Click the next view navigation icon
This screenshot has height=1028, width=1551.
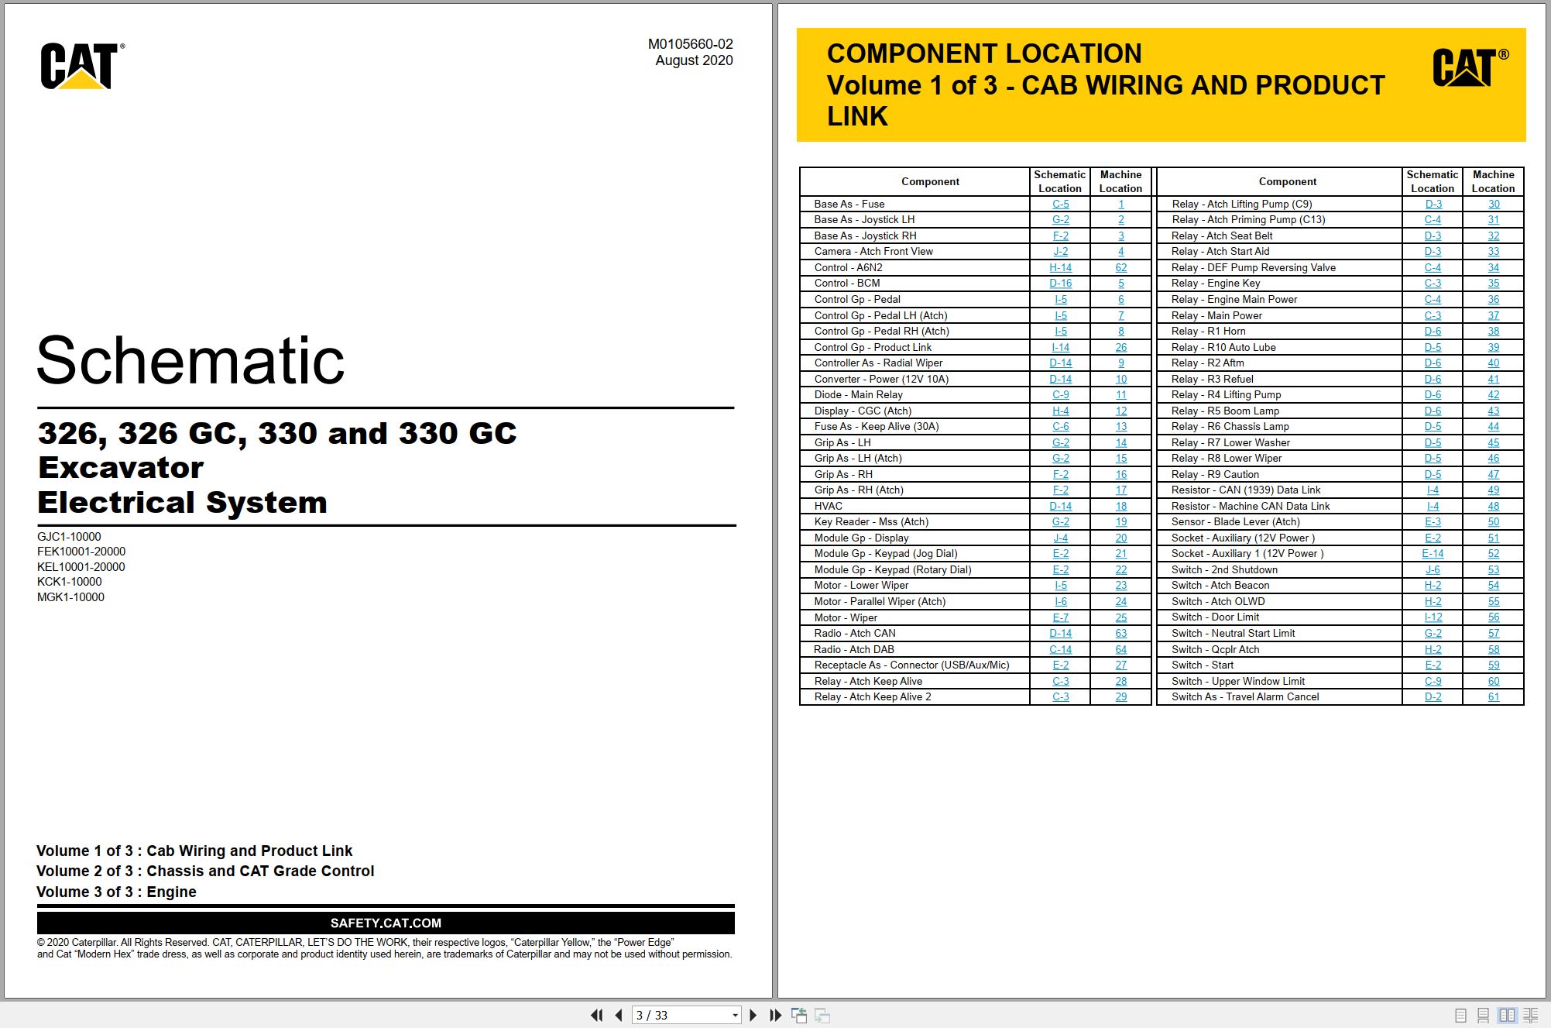pos(822,1015)
